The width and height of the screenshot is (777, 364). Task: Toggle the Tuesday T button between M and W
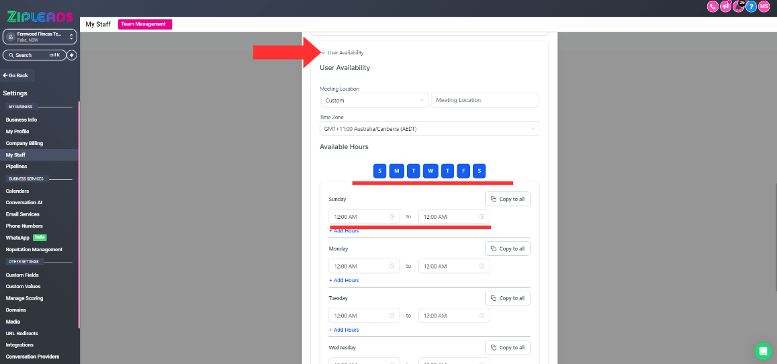click(x=413, y=171)
